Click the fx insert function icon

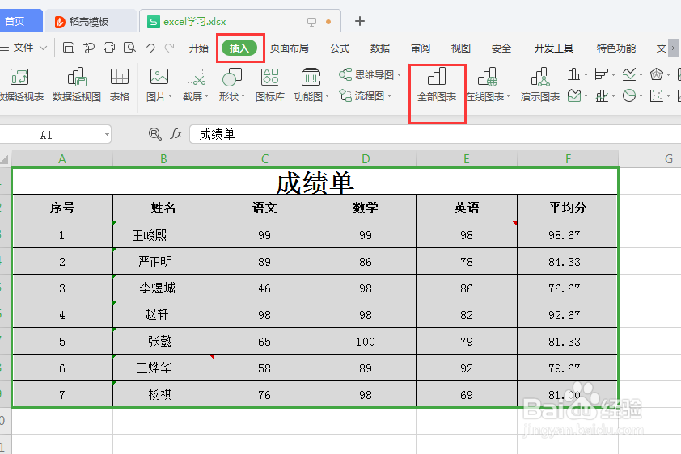tap(176, 134)
